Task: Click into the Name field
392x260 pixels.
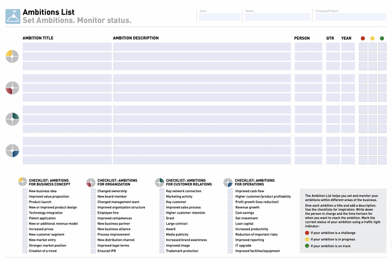Action: 276,17
